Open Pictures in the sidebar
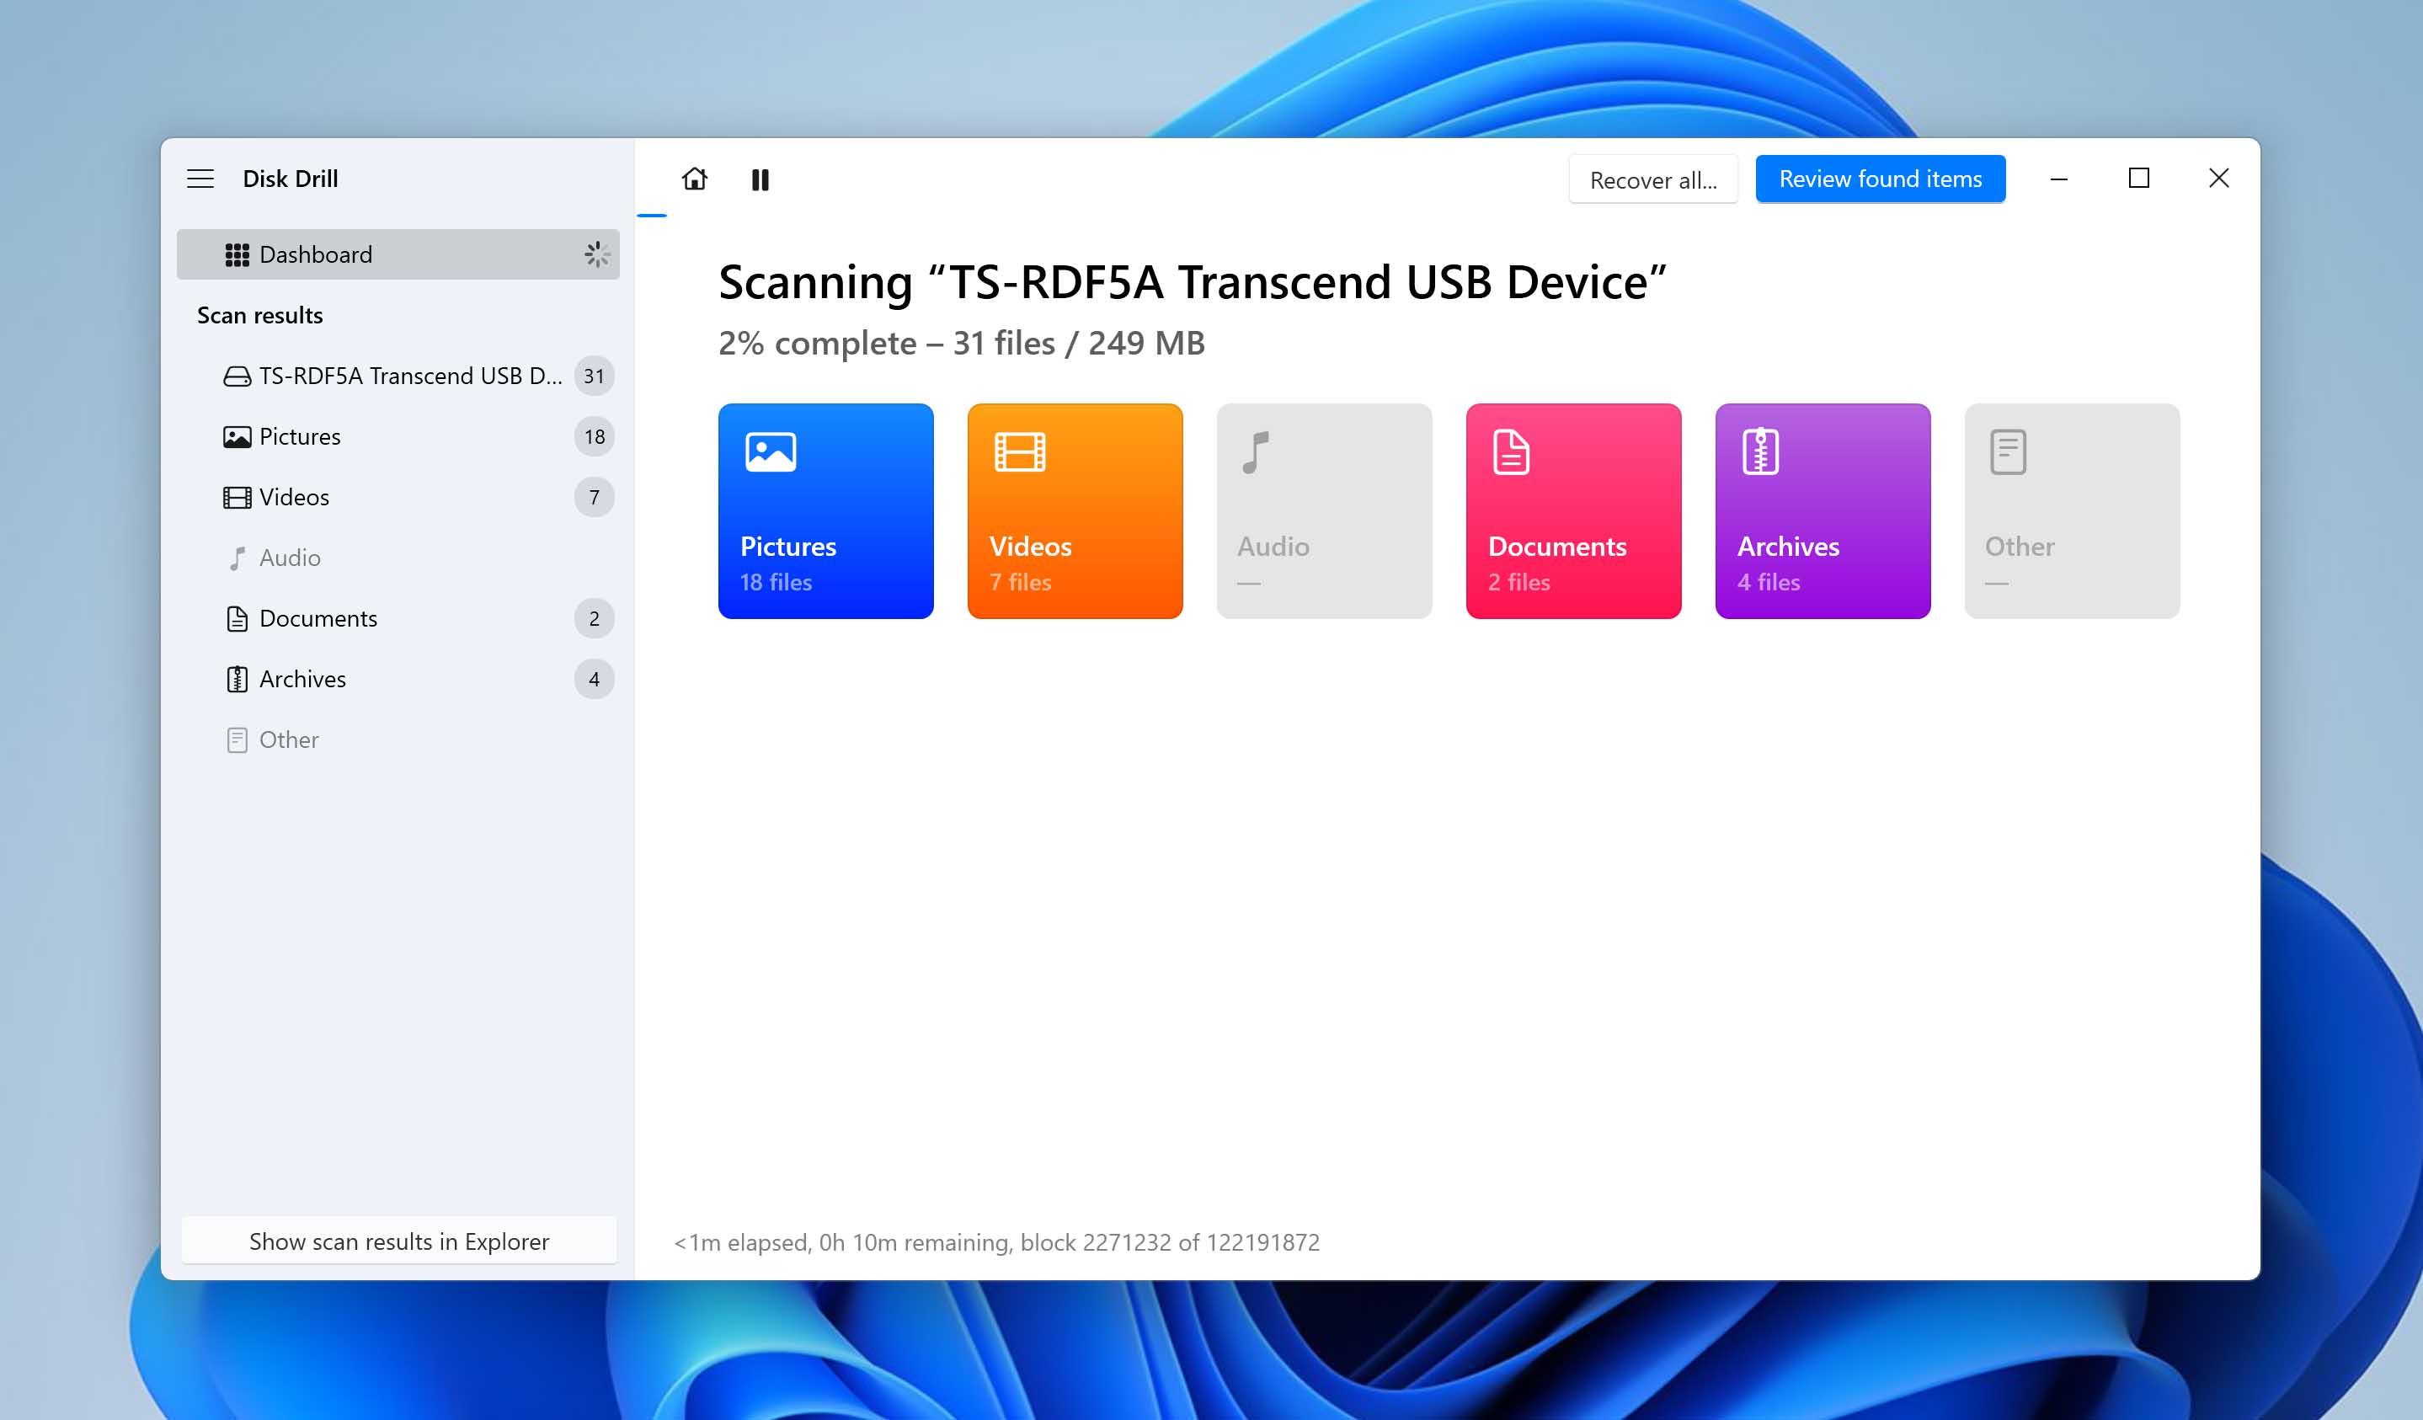 click(398, 436)
